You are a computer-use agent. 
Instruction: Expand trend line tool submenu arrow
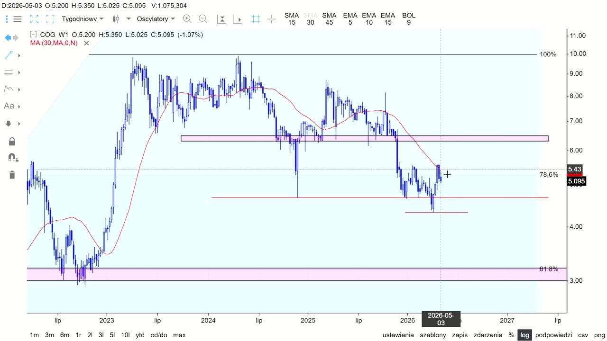pyautogui.click(x=19, y=56)
